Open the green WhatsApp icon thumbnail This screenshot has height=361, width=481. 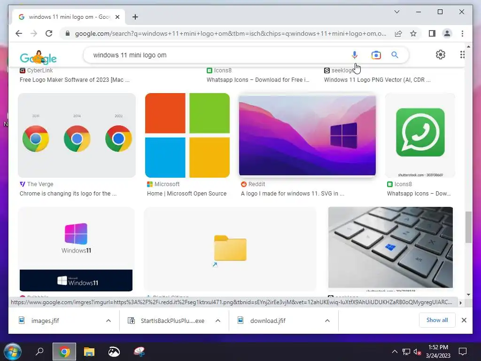point(420,135)
